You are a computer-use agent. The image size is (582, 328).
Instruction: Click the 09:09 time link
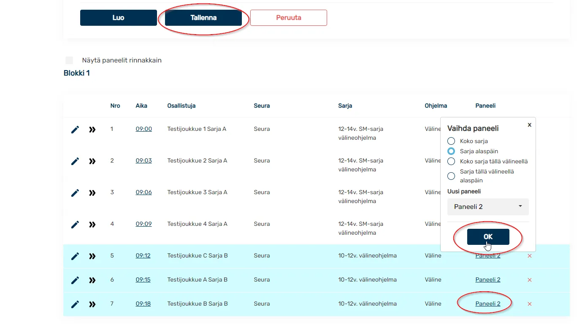click(143, 224)
